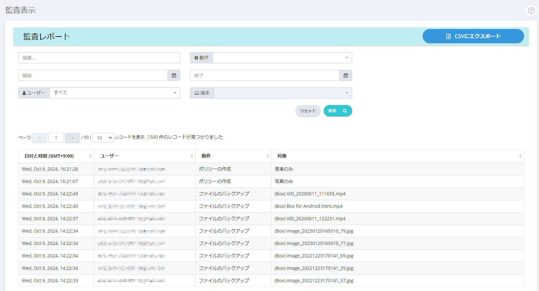This screenshot has width=539, height=291.
Task: Open the 端末 device dropdown
Action: tap(283, 93)
